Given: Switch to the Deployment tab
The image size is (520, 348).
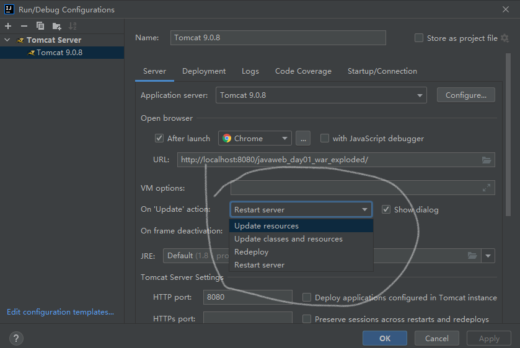Looking at the screenshot, I should [204, 71].
